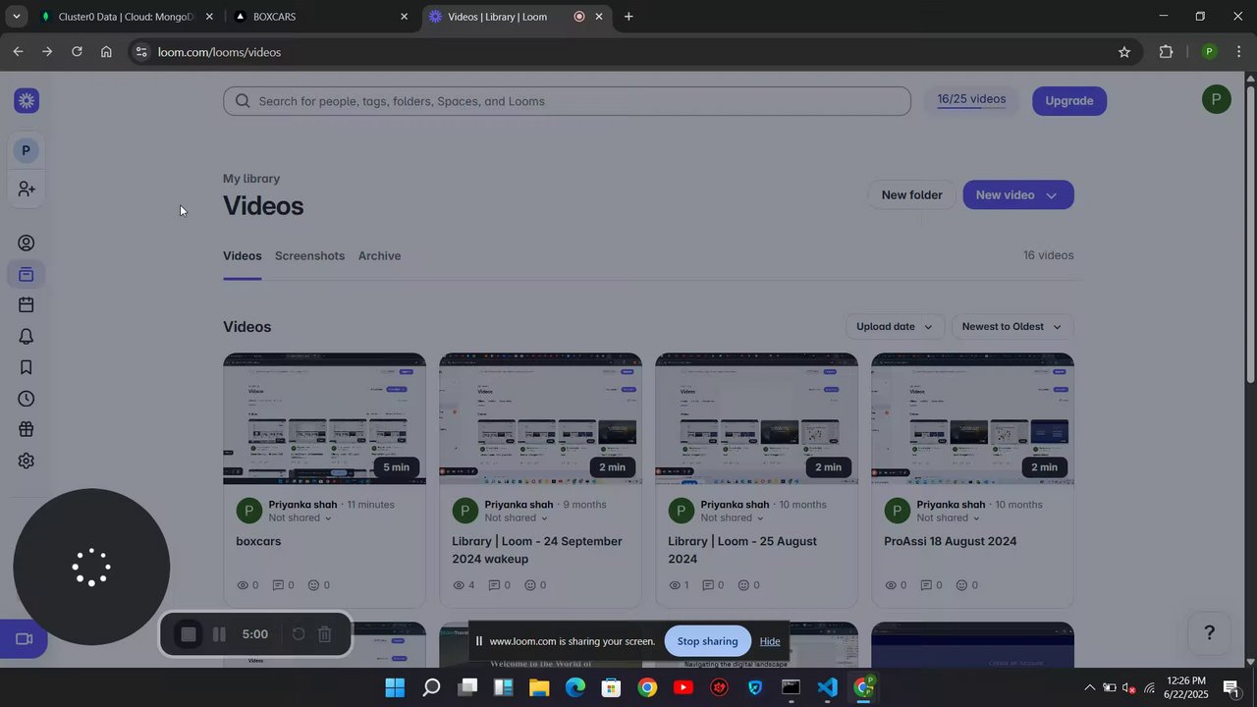Open the boxcars video title
Screen dimensions: 1257x707
pyautogui.click(x=258, y=542)
